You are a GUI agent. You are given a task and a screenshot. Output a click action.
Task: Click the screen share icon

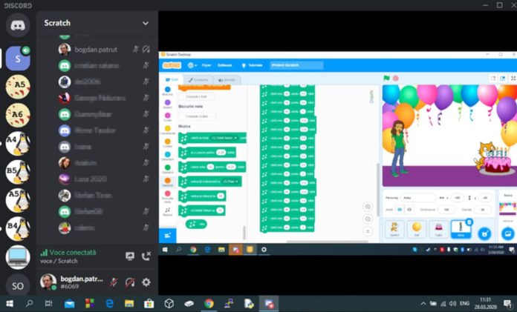130,256
